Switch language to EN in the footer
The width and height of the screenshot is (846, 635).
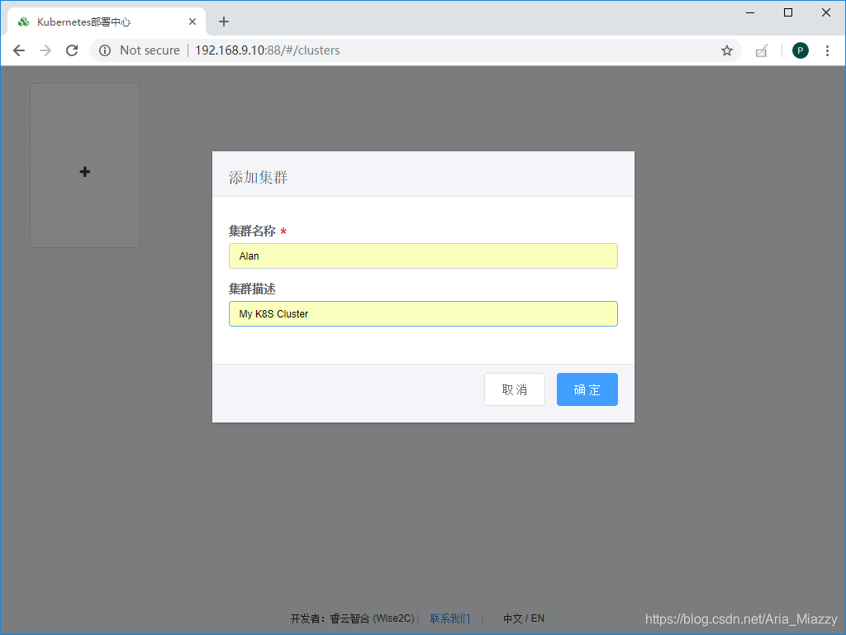537,618
